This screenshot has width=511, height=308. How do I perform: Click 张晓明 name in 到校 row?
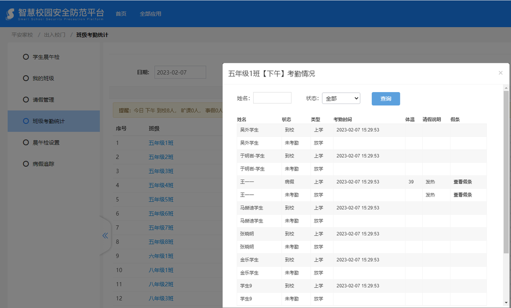click(247, 234)
